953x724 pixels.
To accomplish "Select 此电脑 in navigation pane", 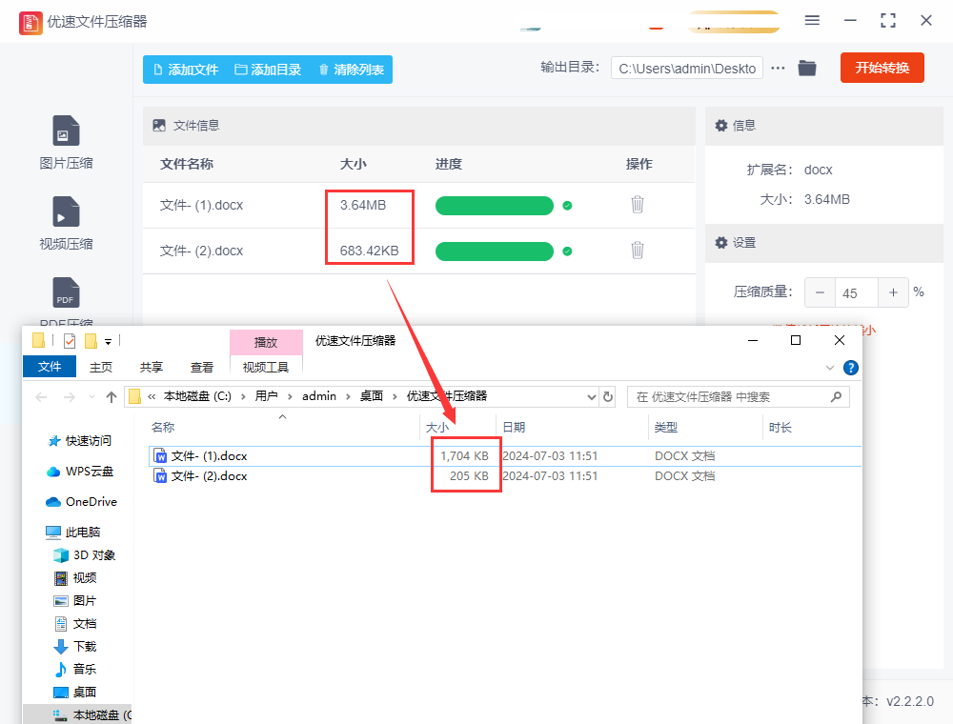I will click(73, 533).
